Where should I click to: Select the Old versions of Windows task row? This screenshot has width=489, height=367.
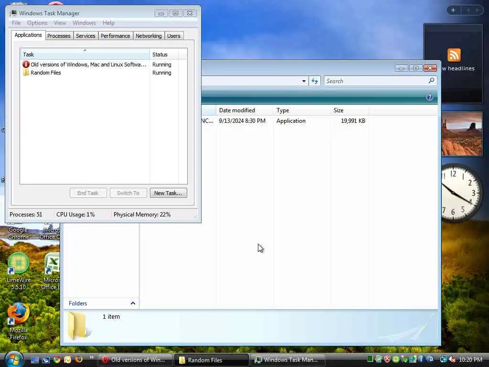pyautogui.click(x=99, y=65)
